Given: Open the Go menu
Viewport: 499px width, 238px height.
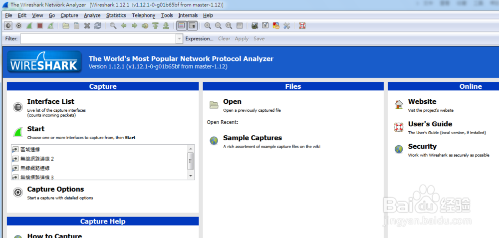Looking at the screenshot, I should point(52,15).
